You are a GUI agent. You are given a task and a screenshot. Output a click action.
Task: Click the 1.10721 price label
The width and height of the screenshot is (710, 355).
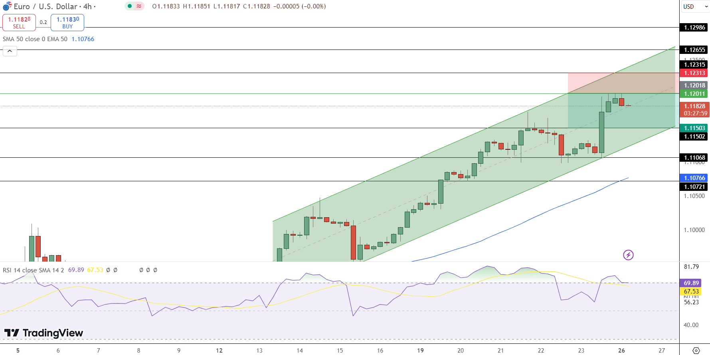point(694,187)
